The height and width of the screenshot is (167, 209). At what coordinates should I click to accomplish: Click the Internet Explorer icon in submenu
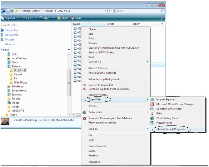[152, 99]
